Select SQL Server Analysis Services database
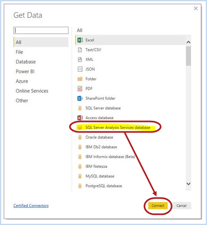The height and width of the screenshot is (225, 207). pos(130,127)
